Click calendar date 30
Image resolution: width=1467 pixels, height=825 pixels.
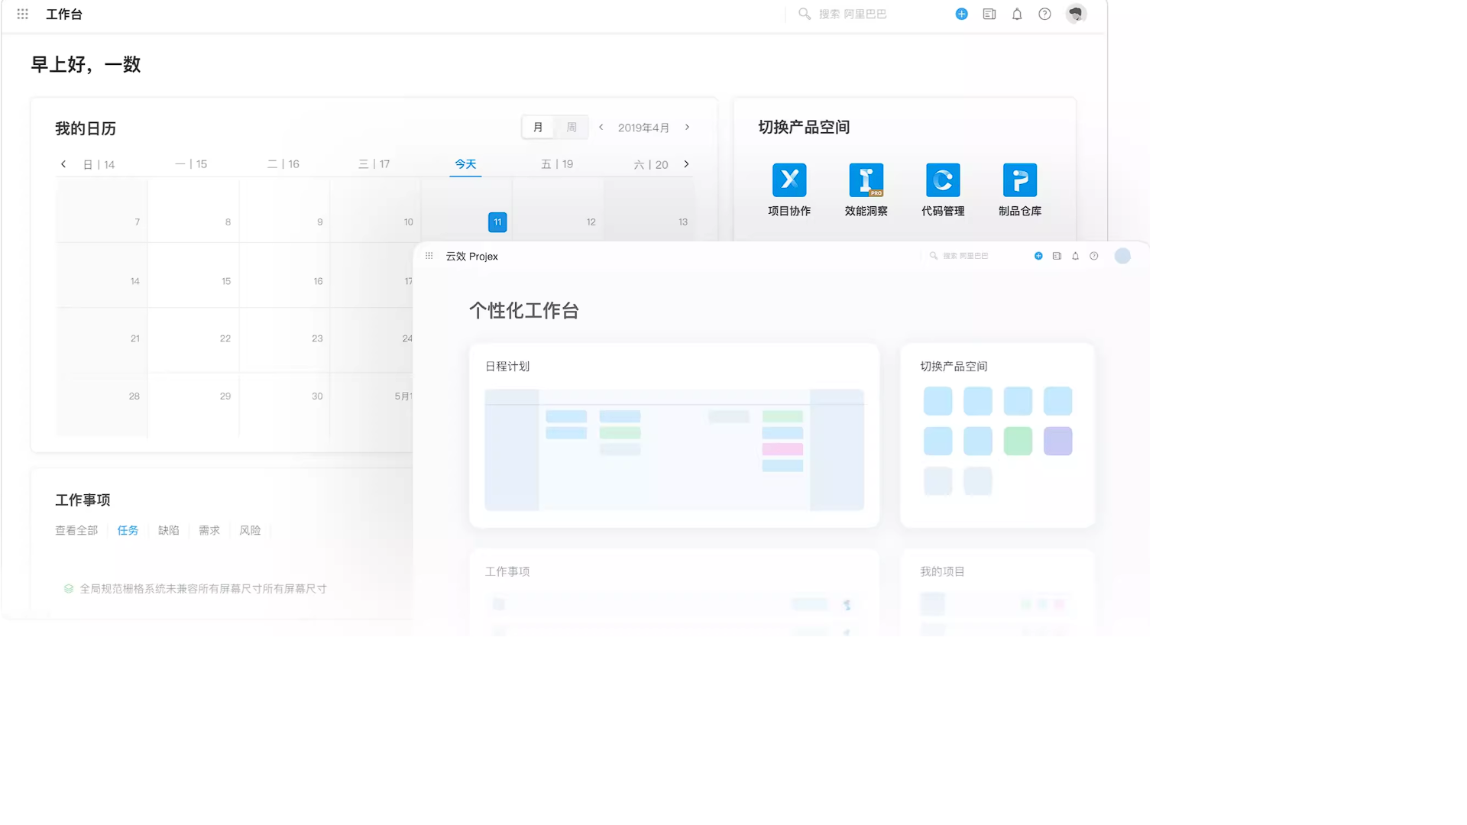pos(317,396)
